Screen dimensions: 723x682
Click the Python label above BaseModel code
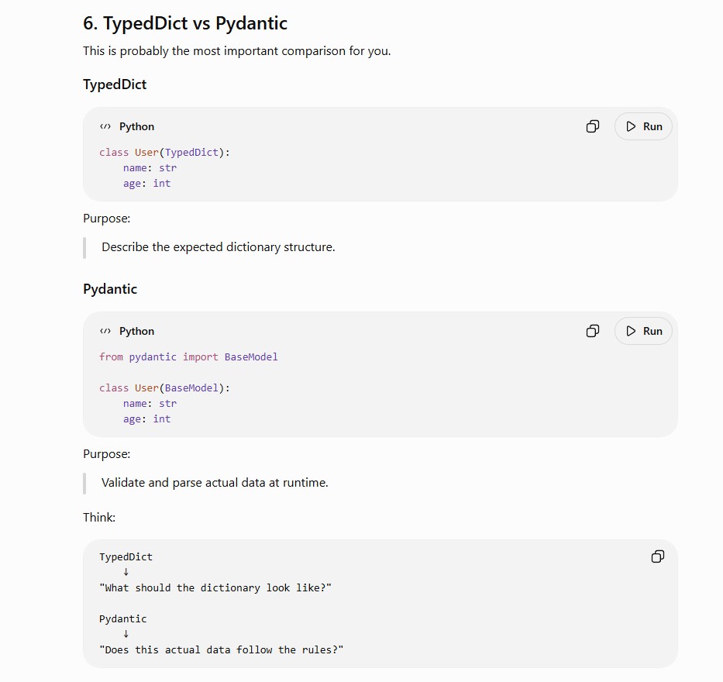[x=136, y=331]
